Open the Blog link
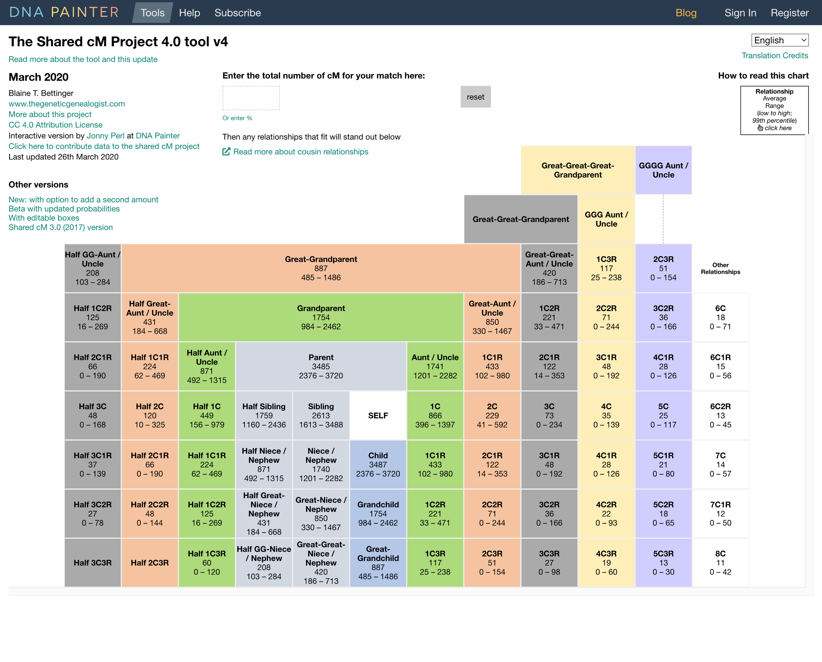 point(686,12)
